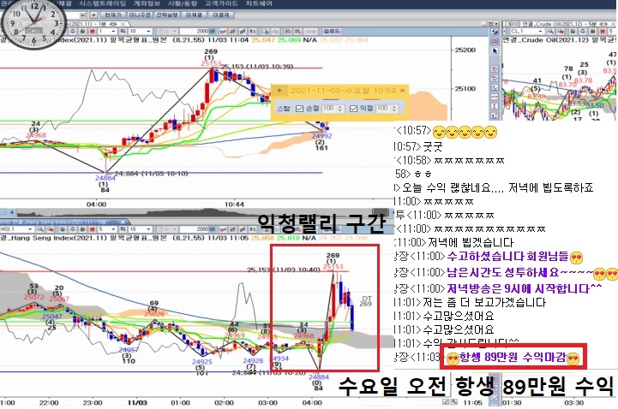Click the 손절 value spinner arrows
The image size is (618, 409).
pos(340,109)
